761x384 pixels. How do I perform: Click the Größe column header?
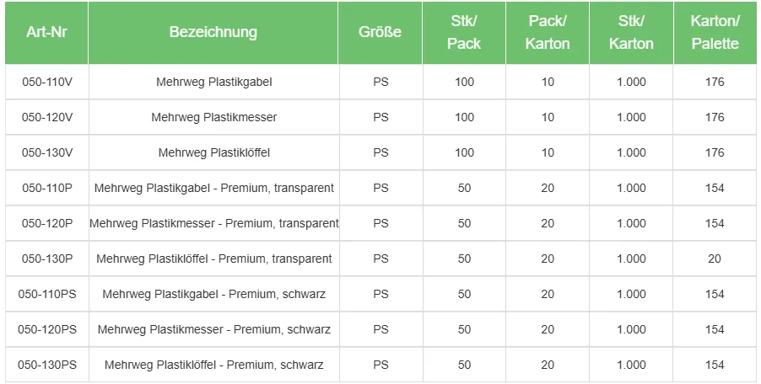(380, 33)
